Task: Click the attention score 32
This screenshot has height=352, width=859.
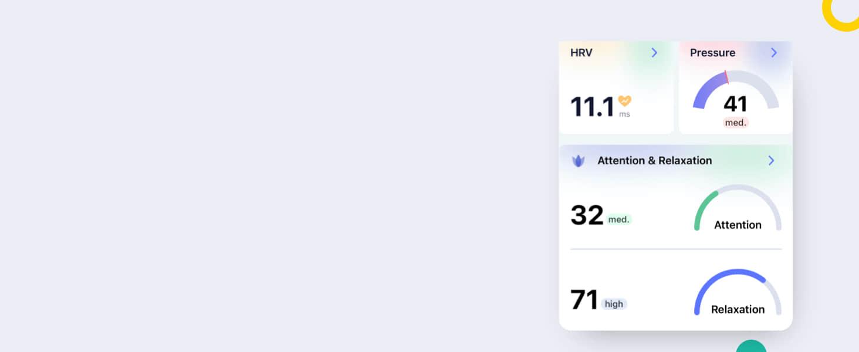Action: (587, 215)
